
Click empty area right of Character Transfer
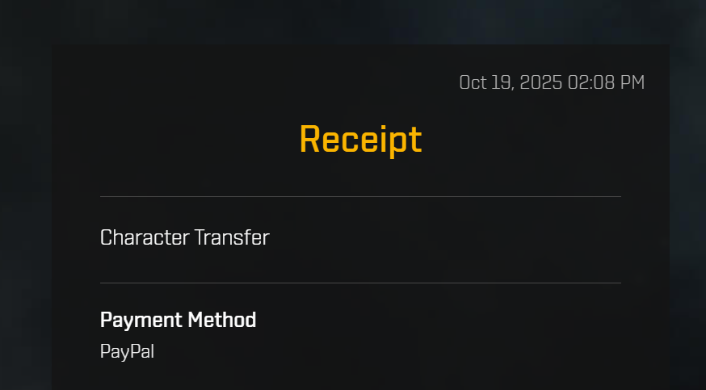point(446,237)
